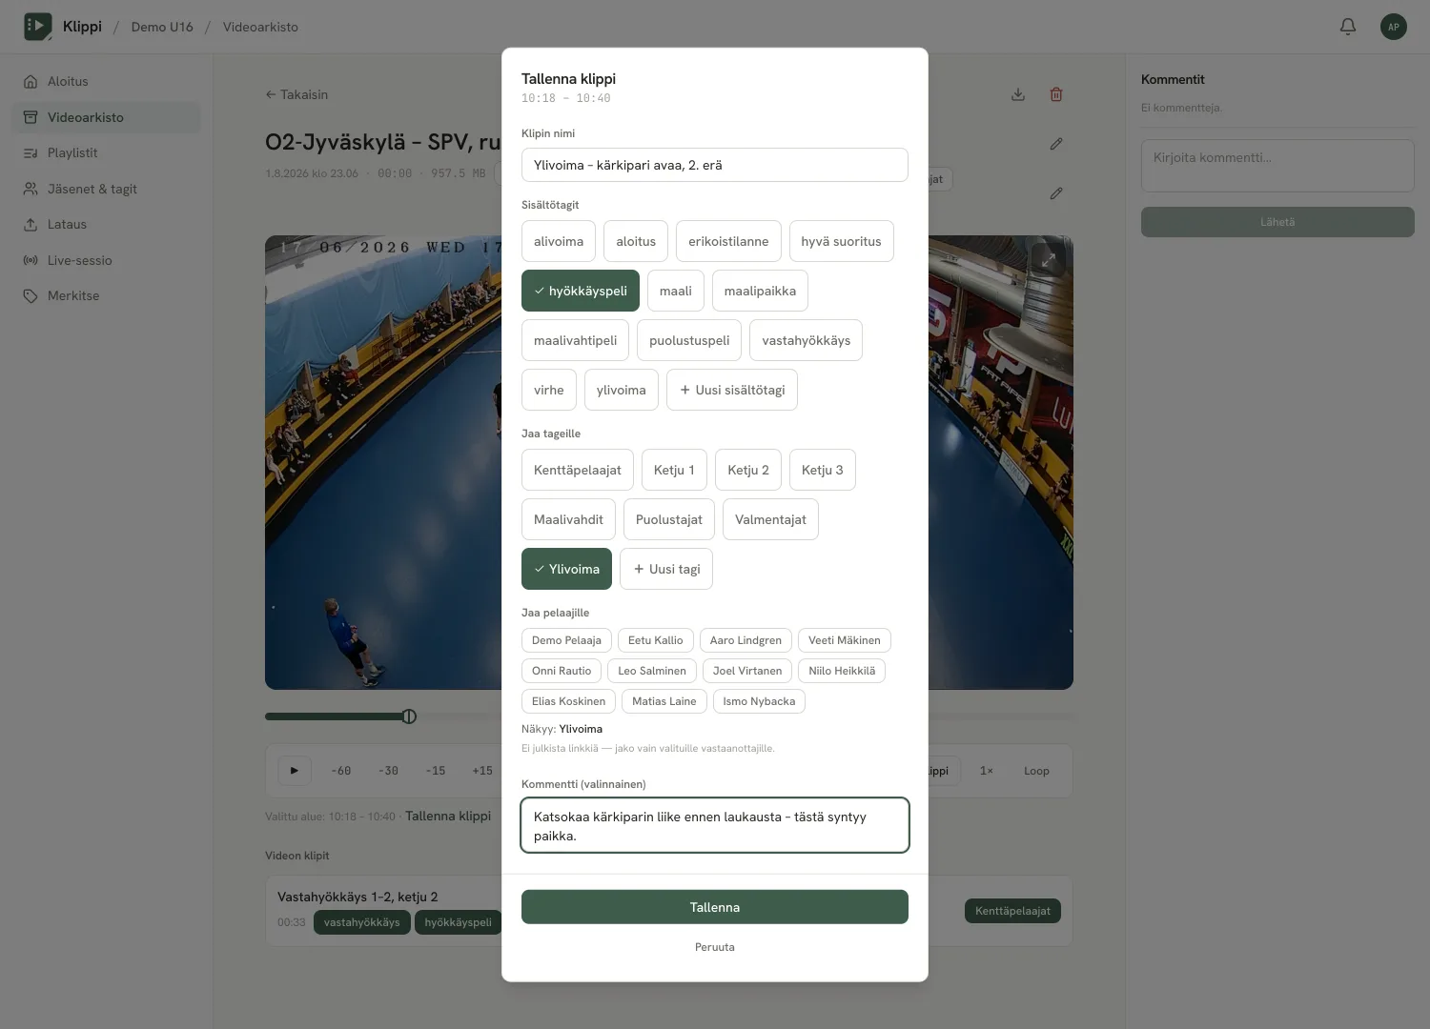The height and width of the screenshot is (1029, 1430).
Task: Select player Eetu Kallio
Action: tap(656, 640)
